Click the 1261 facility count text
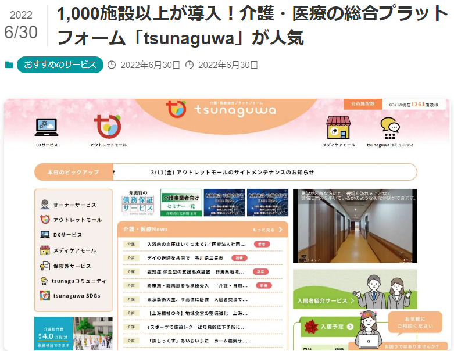 point(418,105)
